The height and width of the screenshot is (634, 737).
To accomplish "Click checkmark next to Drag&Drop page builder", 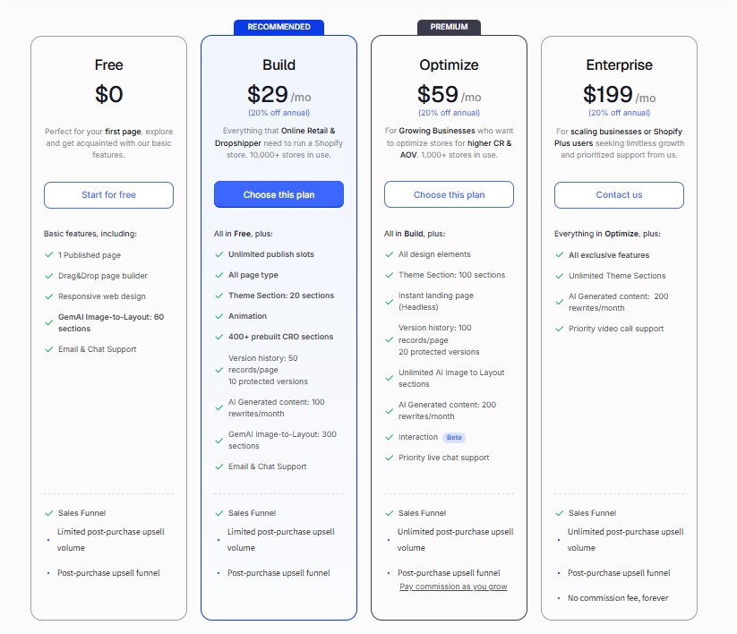I will coord(49,276).
